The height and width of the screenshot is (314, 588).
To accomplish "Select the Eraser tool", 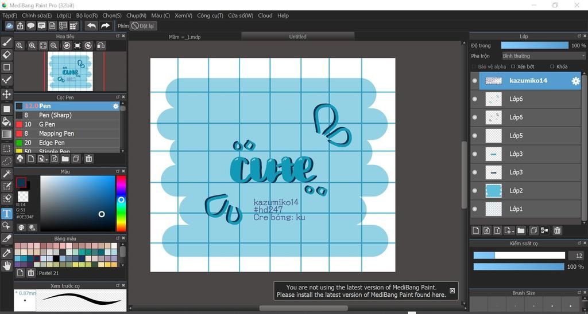I will pos(7,55).
